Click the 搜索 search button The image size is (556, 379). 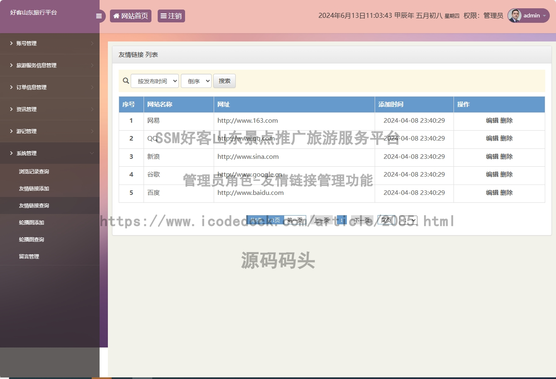(x=224, y=81)
